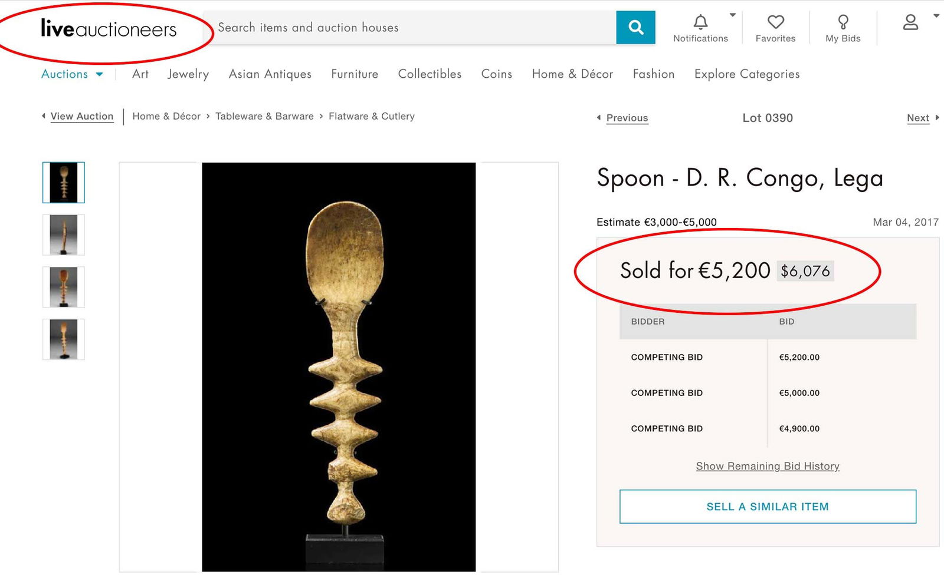The image size is (944, 585).
Task: Select Explore Categories menu item
Action: click(746, 74)
